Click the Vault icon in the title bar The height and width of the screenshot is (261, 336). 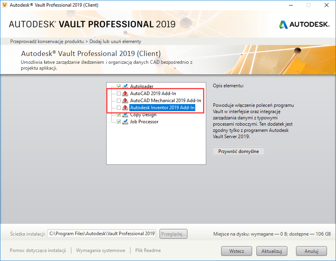point(5,5)
